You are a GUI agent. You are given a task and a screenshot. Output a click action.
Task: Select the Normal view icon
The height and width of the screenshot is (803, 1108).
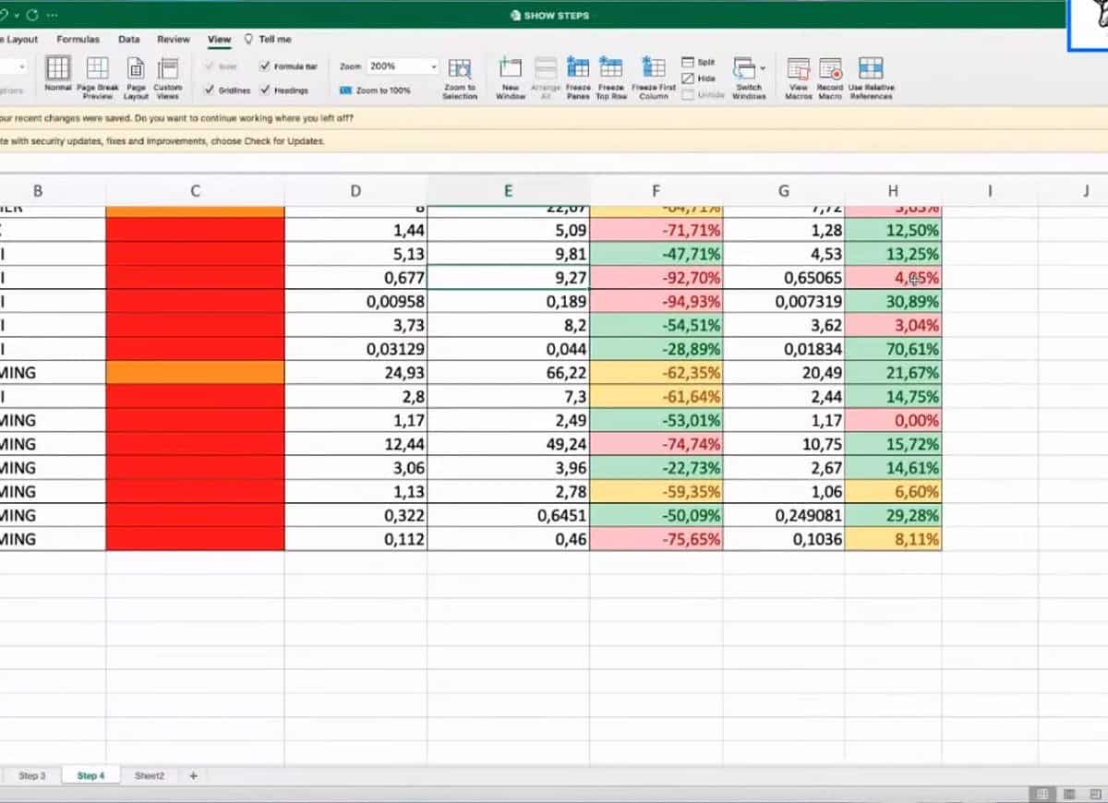pos(57,68)
